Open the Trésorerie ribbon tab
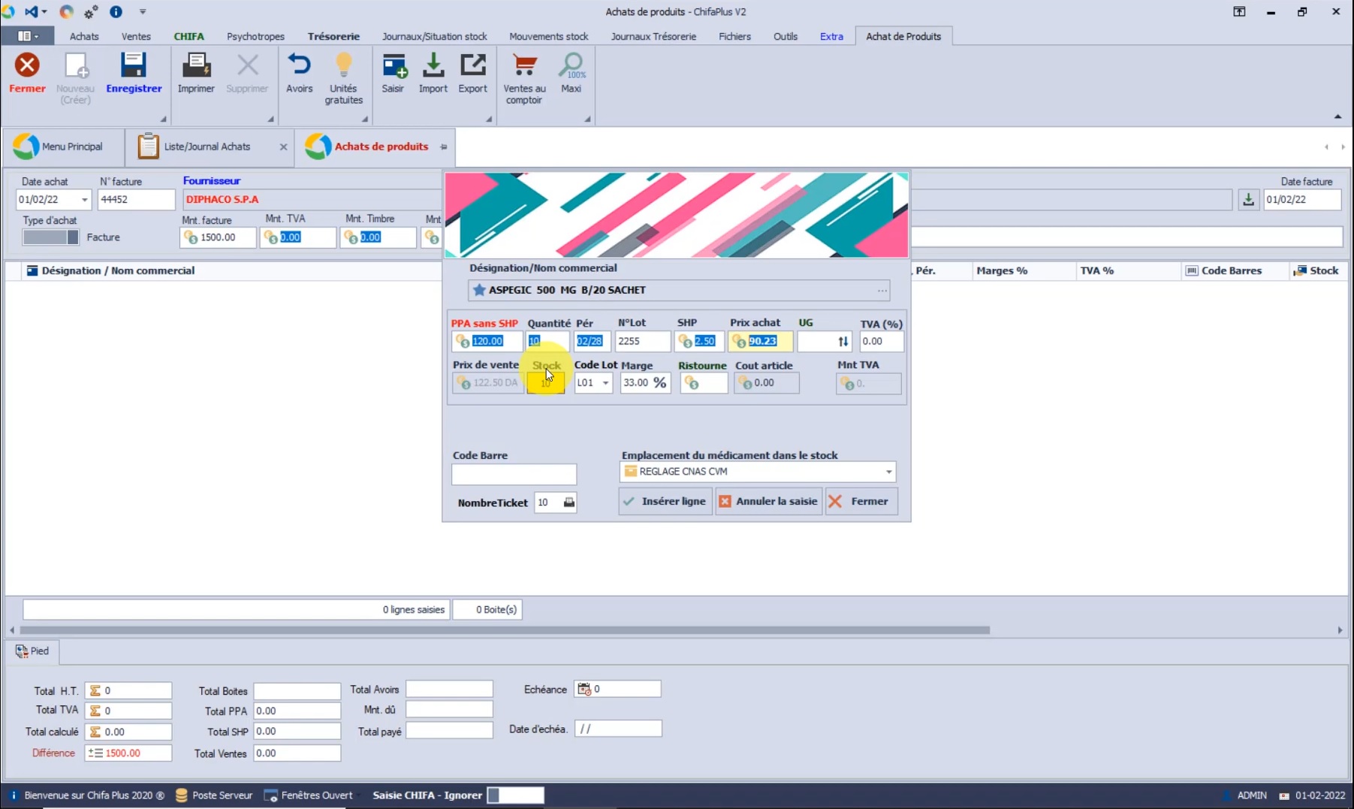 coord(333,36)
